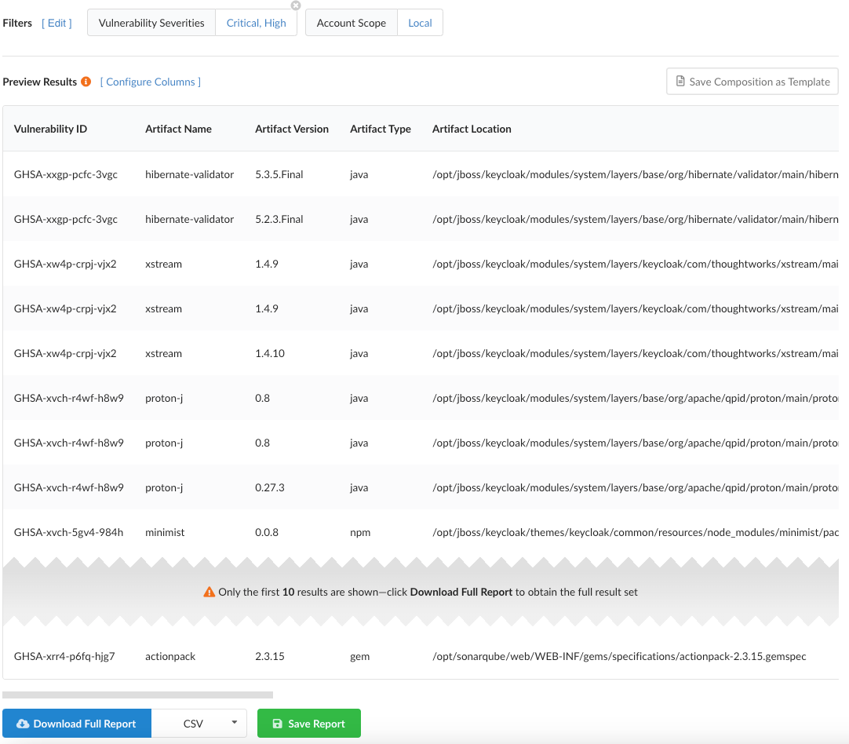
Task: Click the horizontal scrollbar below the table
Action: [137, 694]
